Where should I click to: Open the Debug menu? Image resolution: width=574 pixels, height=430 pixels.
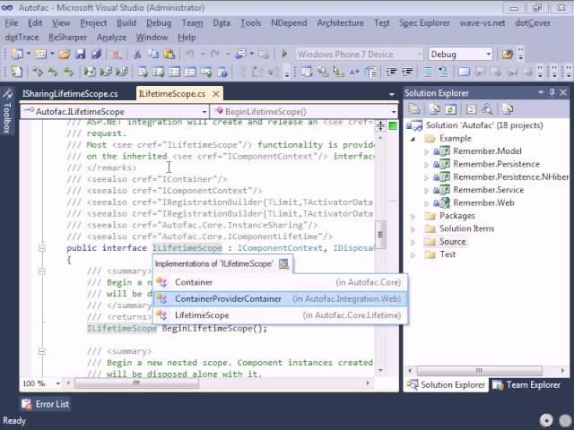(x=159, y=23)
